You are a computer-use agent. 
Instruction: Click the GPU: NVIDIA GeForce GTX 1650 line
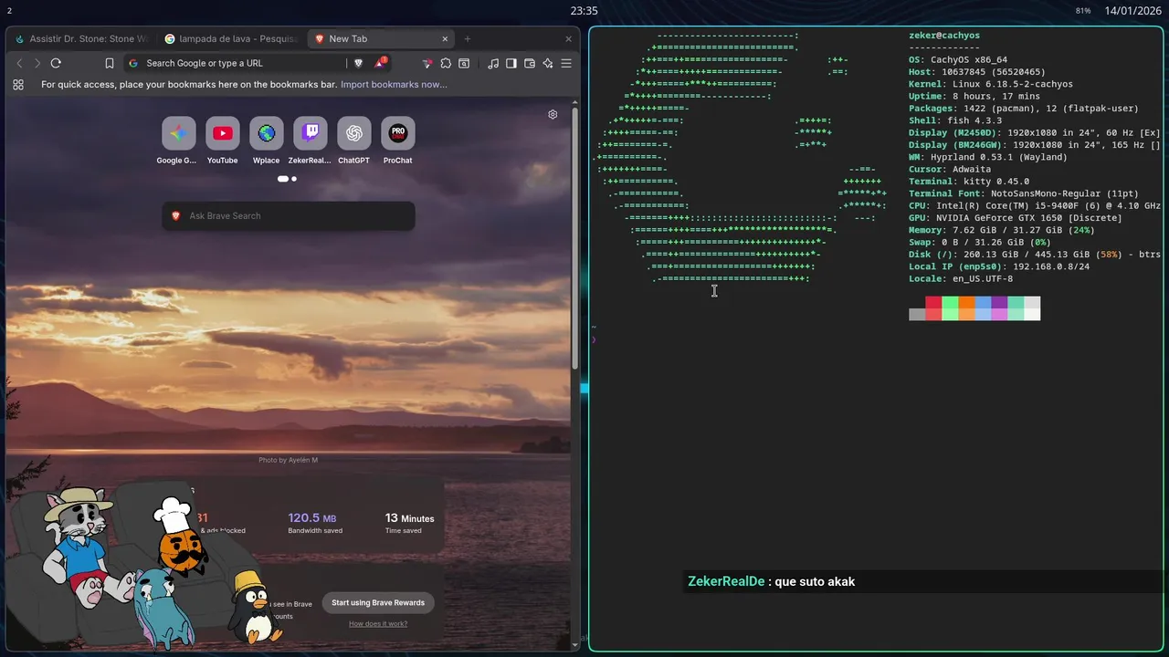tap(1016, 218)
